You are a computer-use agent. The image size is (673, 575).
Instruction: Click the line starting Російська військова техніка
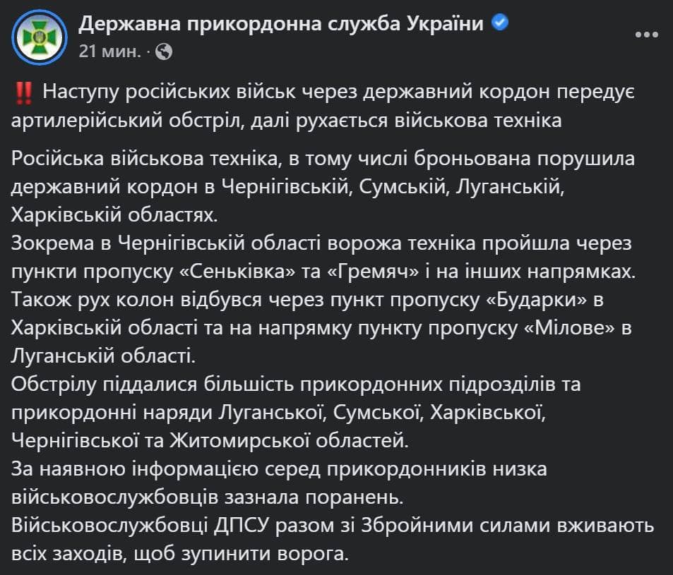click(x=323, y=158)
